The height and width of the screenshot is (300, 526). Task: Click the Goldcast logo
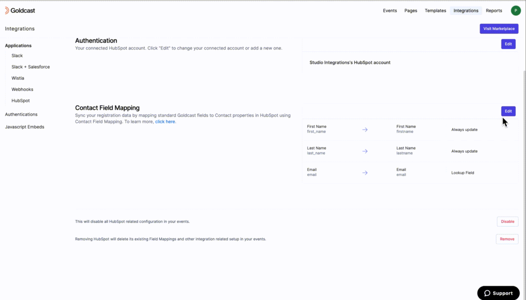coord(20,11)
